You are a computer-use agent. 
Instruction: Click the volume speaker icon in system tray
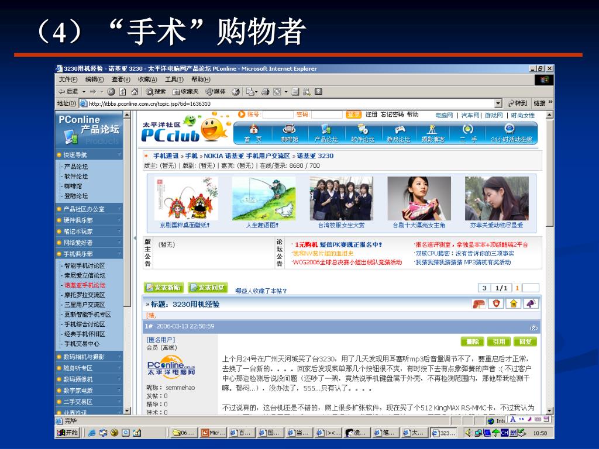469,433
